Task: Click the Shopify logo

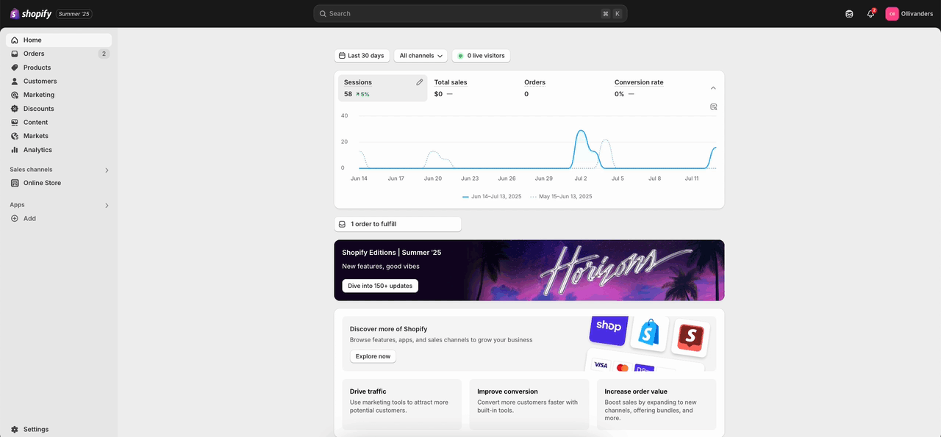Action: point(30,13)
